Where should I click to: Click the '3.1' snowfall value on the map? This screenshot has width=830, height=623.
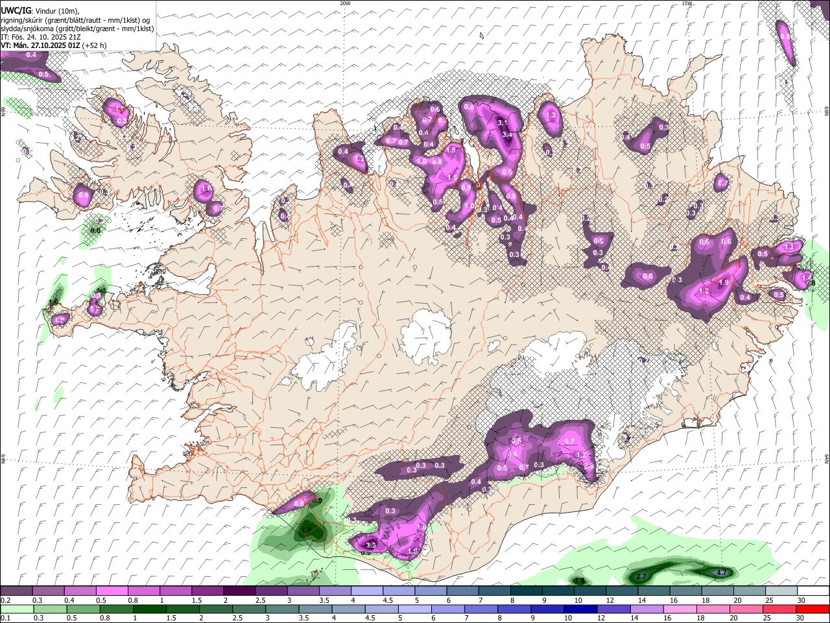click(x=502, y=123)
